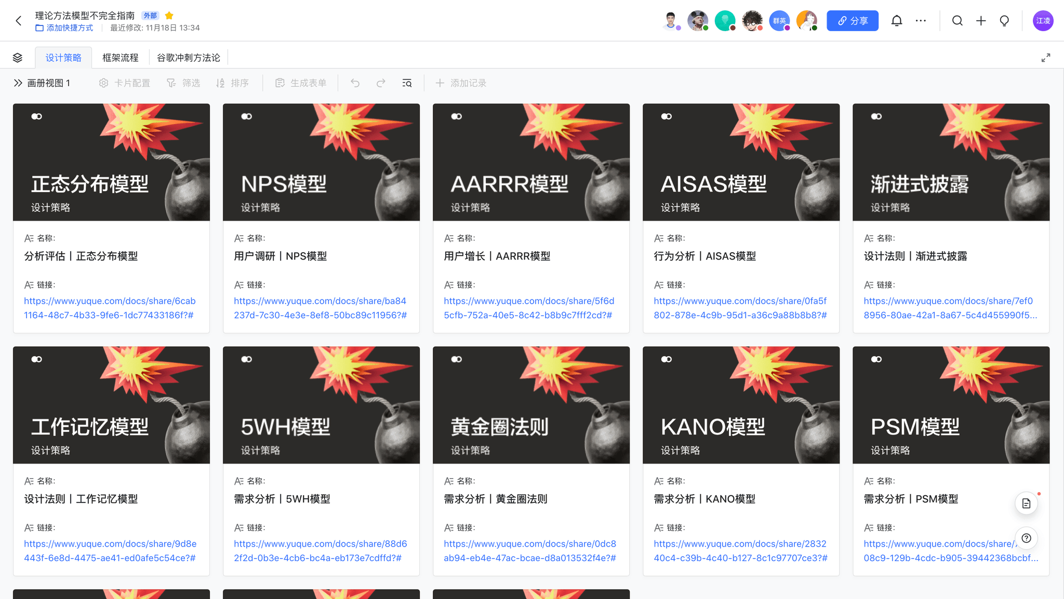Screen dimensions: 1064x599
Task: Open the yuque link in 工作记忆模型 card
Action: [110, 551]
